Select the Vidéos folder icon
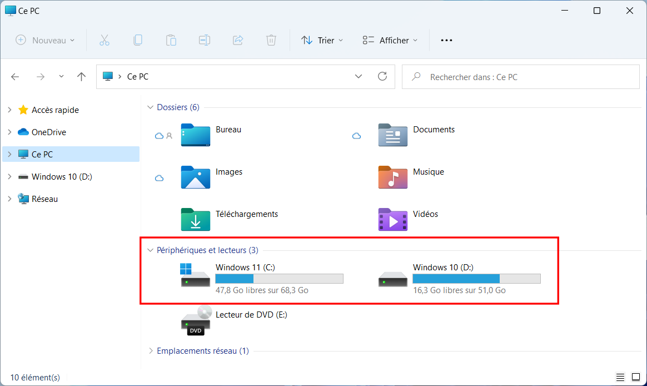Screen dimensions: 647x386 pyautogui.click(x=393, y=219)
